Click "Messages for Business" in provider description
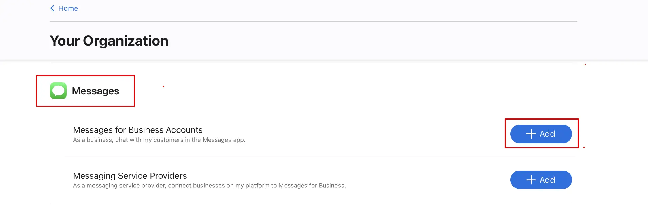The image size is (648, 215). pos(312,186)
